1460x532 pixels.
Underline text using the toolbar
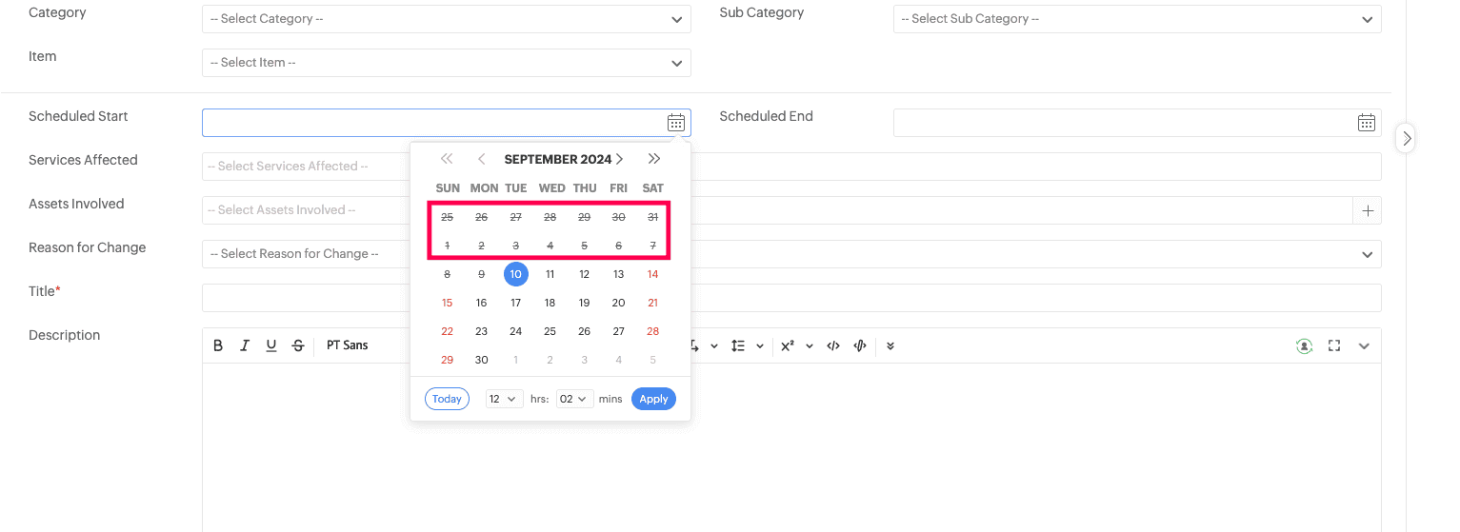tap(271, 345)
